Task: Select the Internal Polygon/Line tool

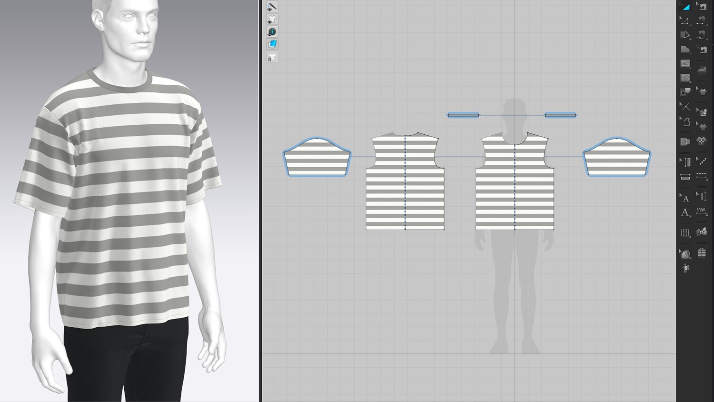Action: [x=685, y=64]
